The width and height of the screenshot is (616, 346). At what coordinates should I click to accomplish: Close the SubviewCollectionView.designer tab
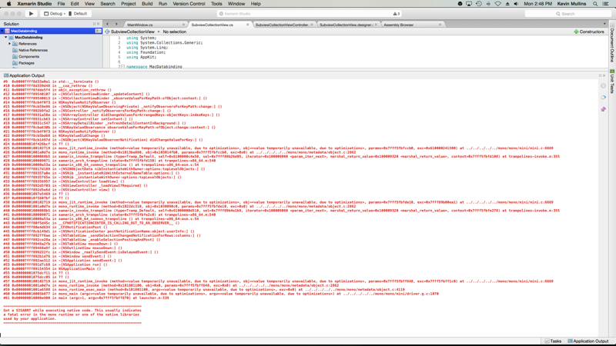(x=376, y=25)
